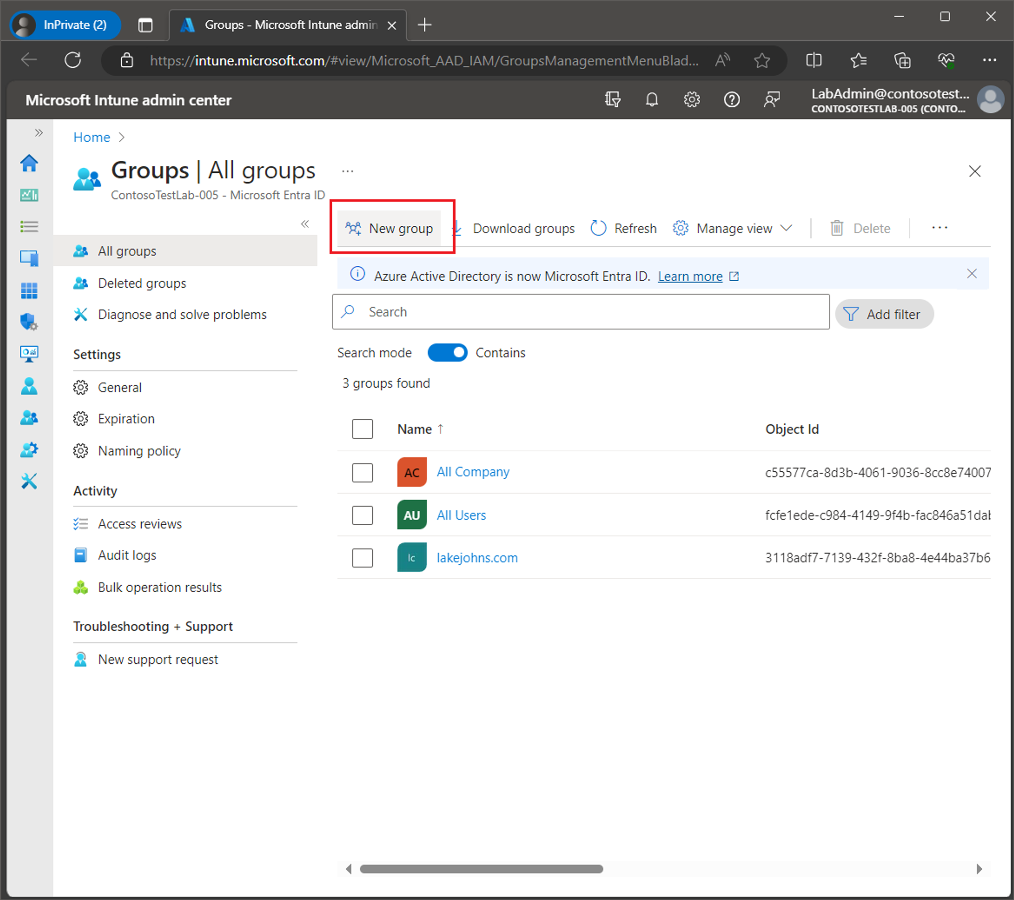Open the Apps grid icon in sidebar
The width and height of the screenshot is (1014, 900).
[x=29, y=290]
